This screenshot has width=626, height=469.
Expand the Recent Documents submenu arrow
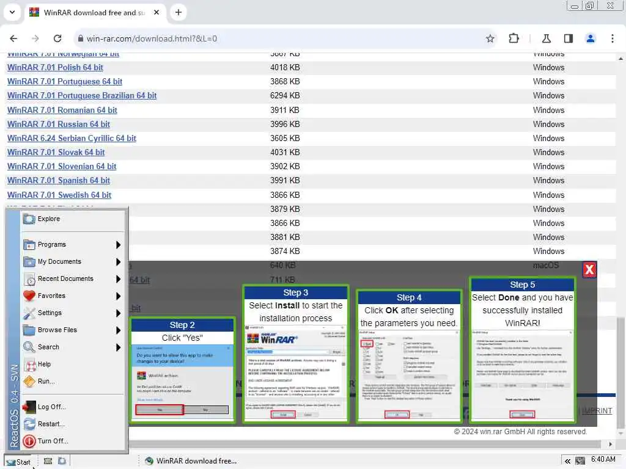click(118, 278)
